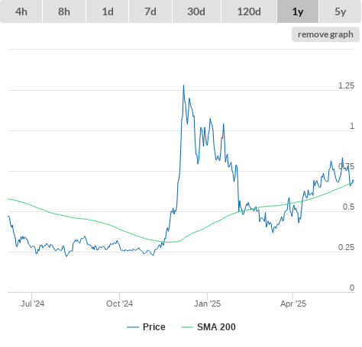Select the 7d range tab
The width and height of the screenshot is (362, 347).
150,11
